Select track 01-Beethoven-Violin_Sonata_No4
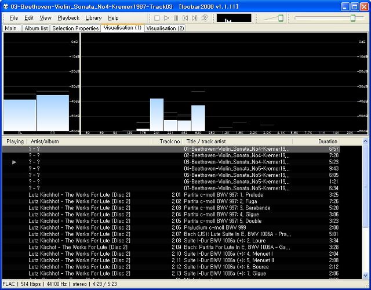 tap(171, 149)
